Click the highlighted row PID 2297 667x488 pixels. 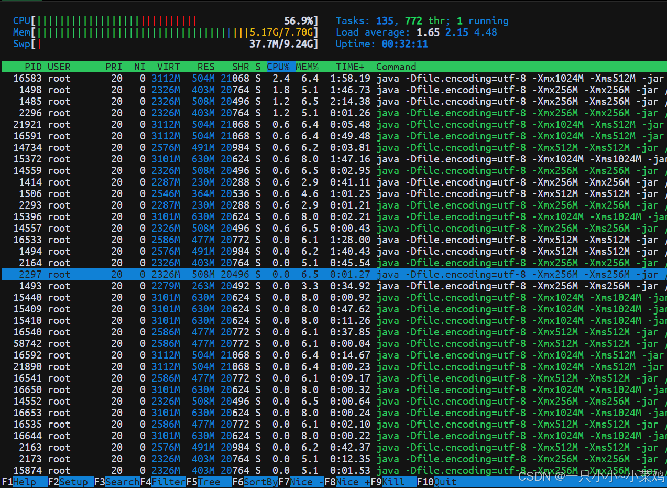pyautogui.click(x=333, y=275)
